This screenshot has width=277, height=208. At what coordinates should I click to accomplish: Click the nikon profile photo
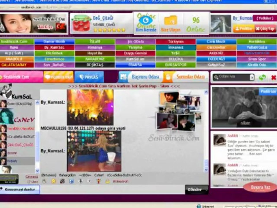click(244, 107)
